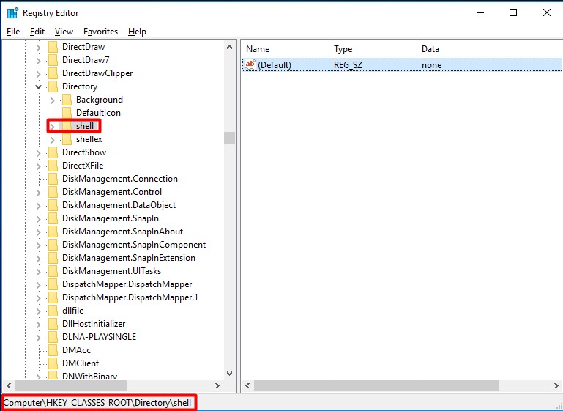This screenshot has height=411, width=563.
Task: Select the DiskManagement.SnapInExtension key label
Action: [129, 258]
